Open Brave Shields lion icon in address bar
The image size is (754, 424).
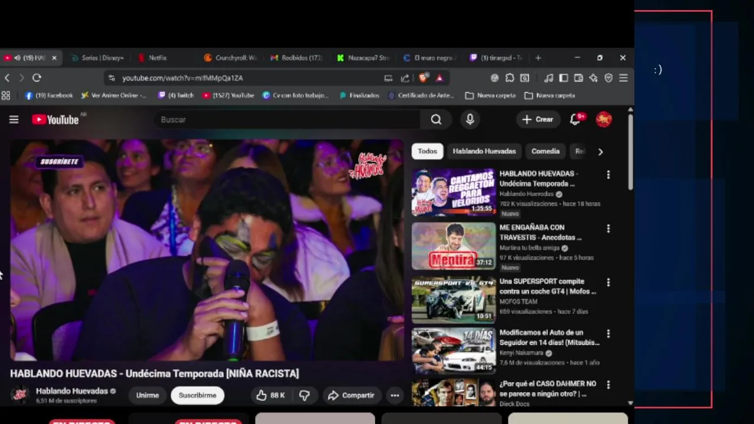click(x=424, y=78)
